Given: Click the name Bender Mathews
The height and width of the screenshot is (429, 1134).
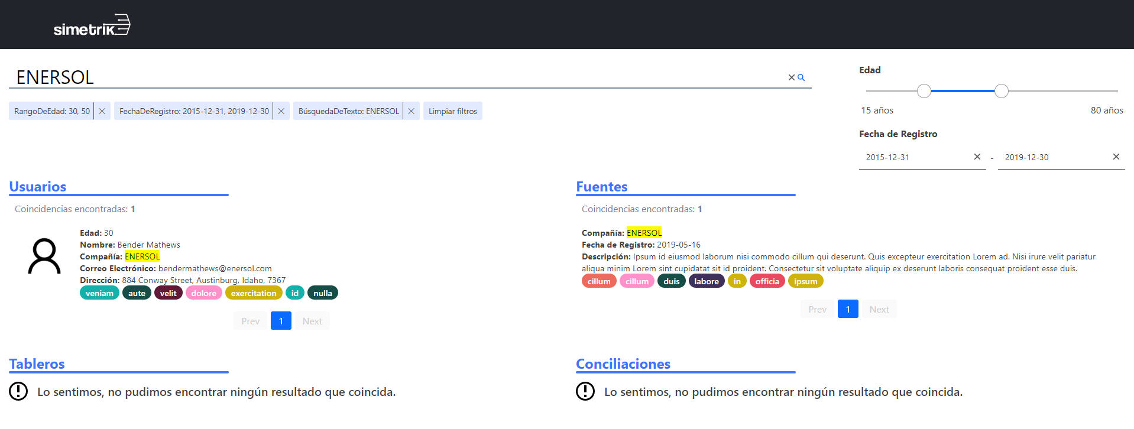Looking at the screenshot, I should [149, 245].
